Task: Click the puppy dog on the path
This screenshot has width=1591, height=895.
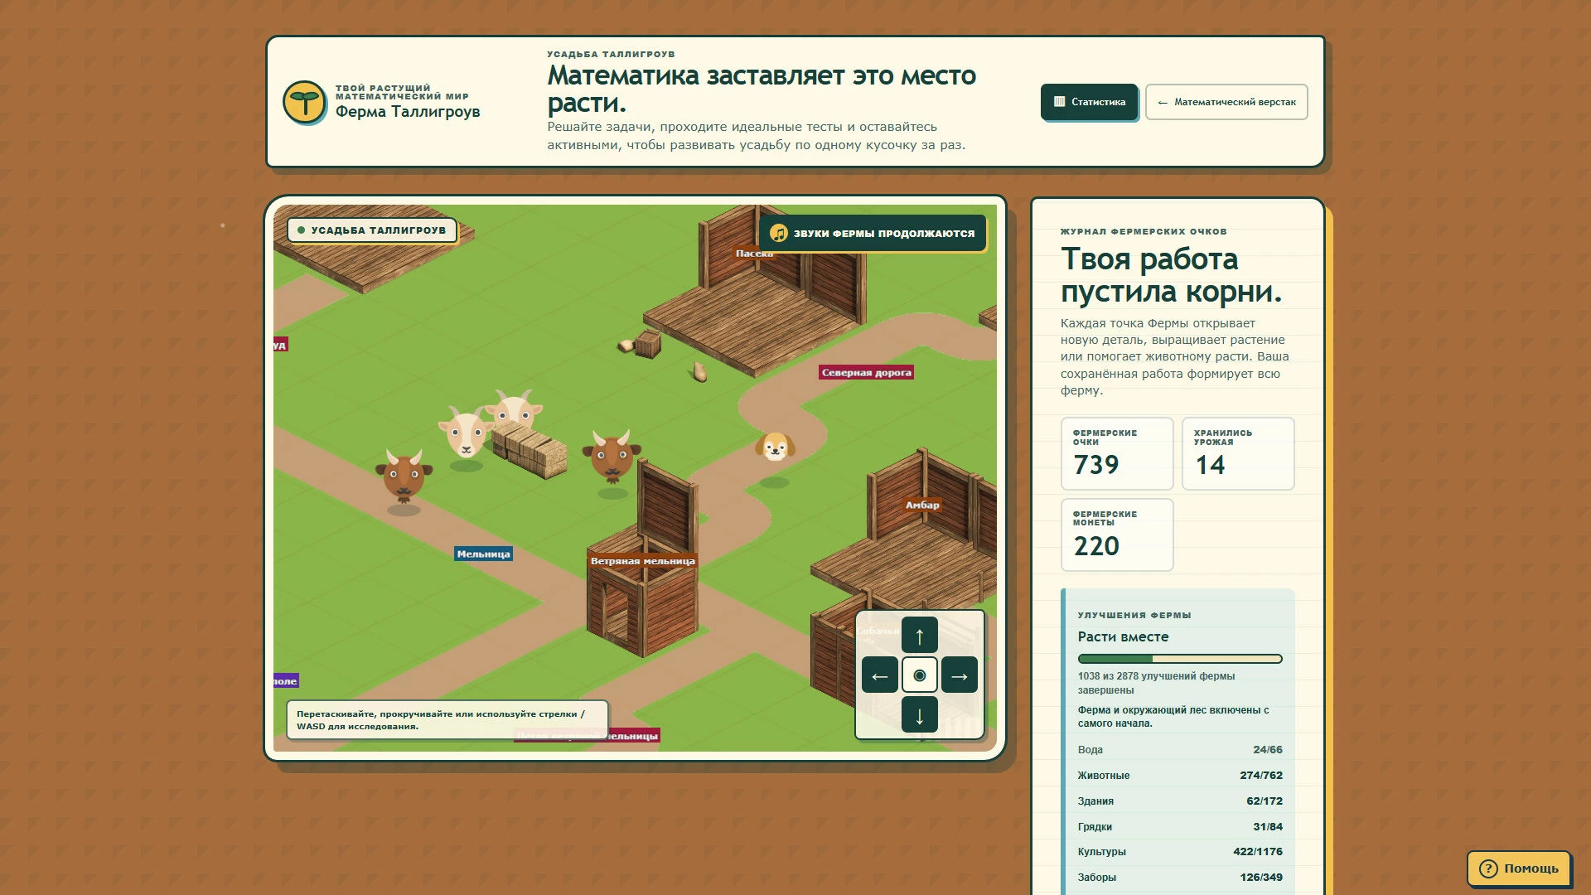Action: click(x=775, y=447)
